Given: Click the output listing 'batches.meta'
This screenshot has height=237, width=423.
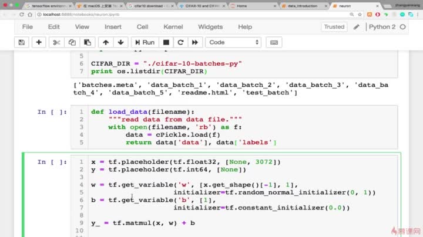Looking at the screenshot, I should coord(108,85).
